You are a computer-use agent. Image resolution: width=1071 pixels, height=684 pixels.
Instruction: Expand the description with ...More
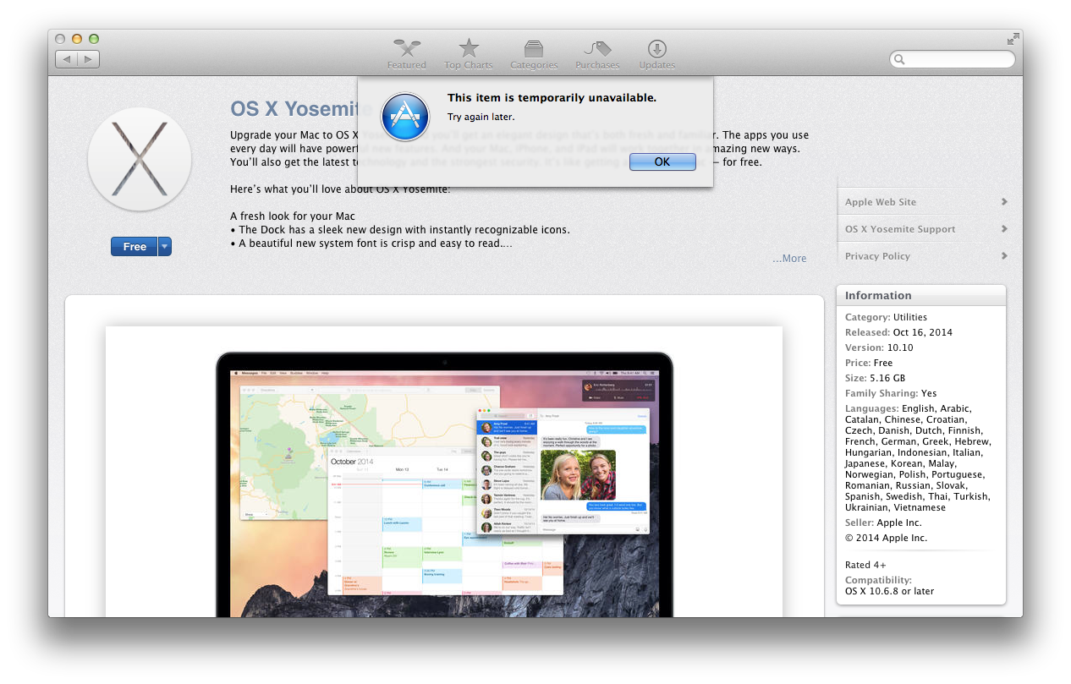pos(789,259)
